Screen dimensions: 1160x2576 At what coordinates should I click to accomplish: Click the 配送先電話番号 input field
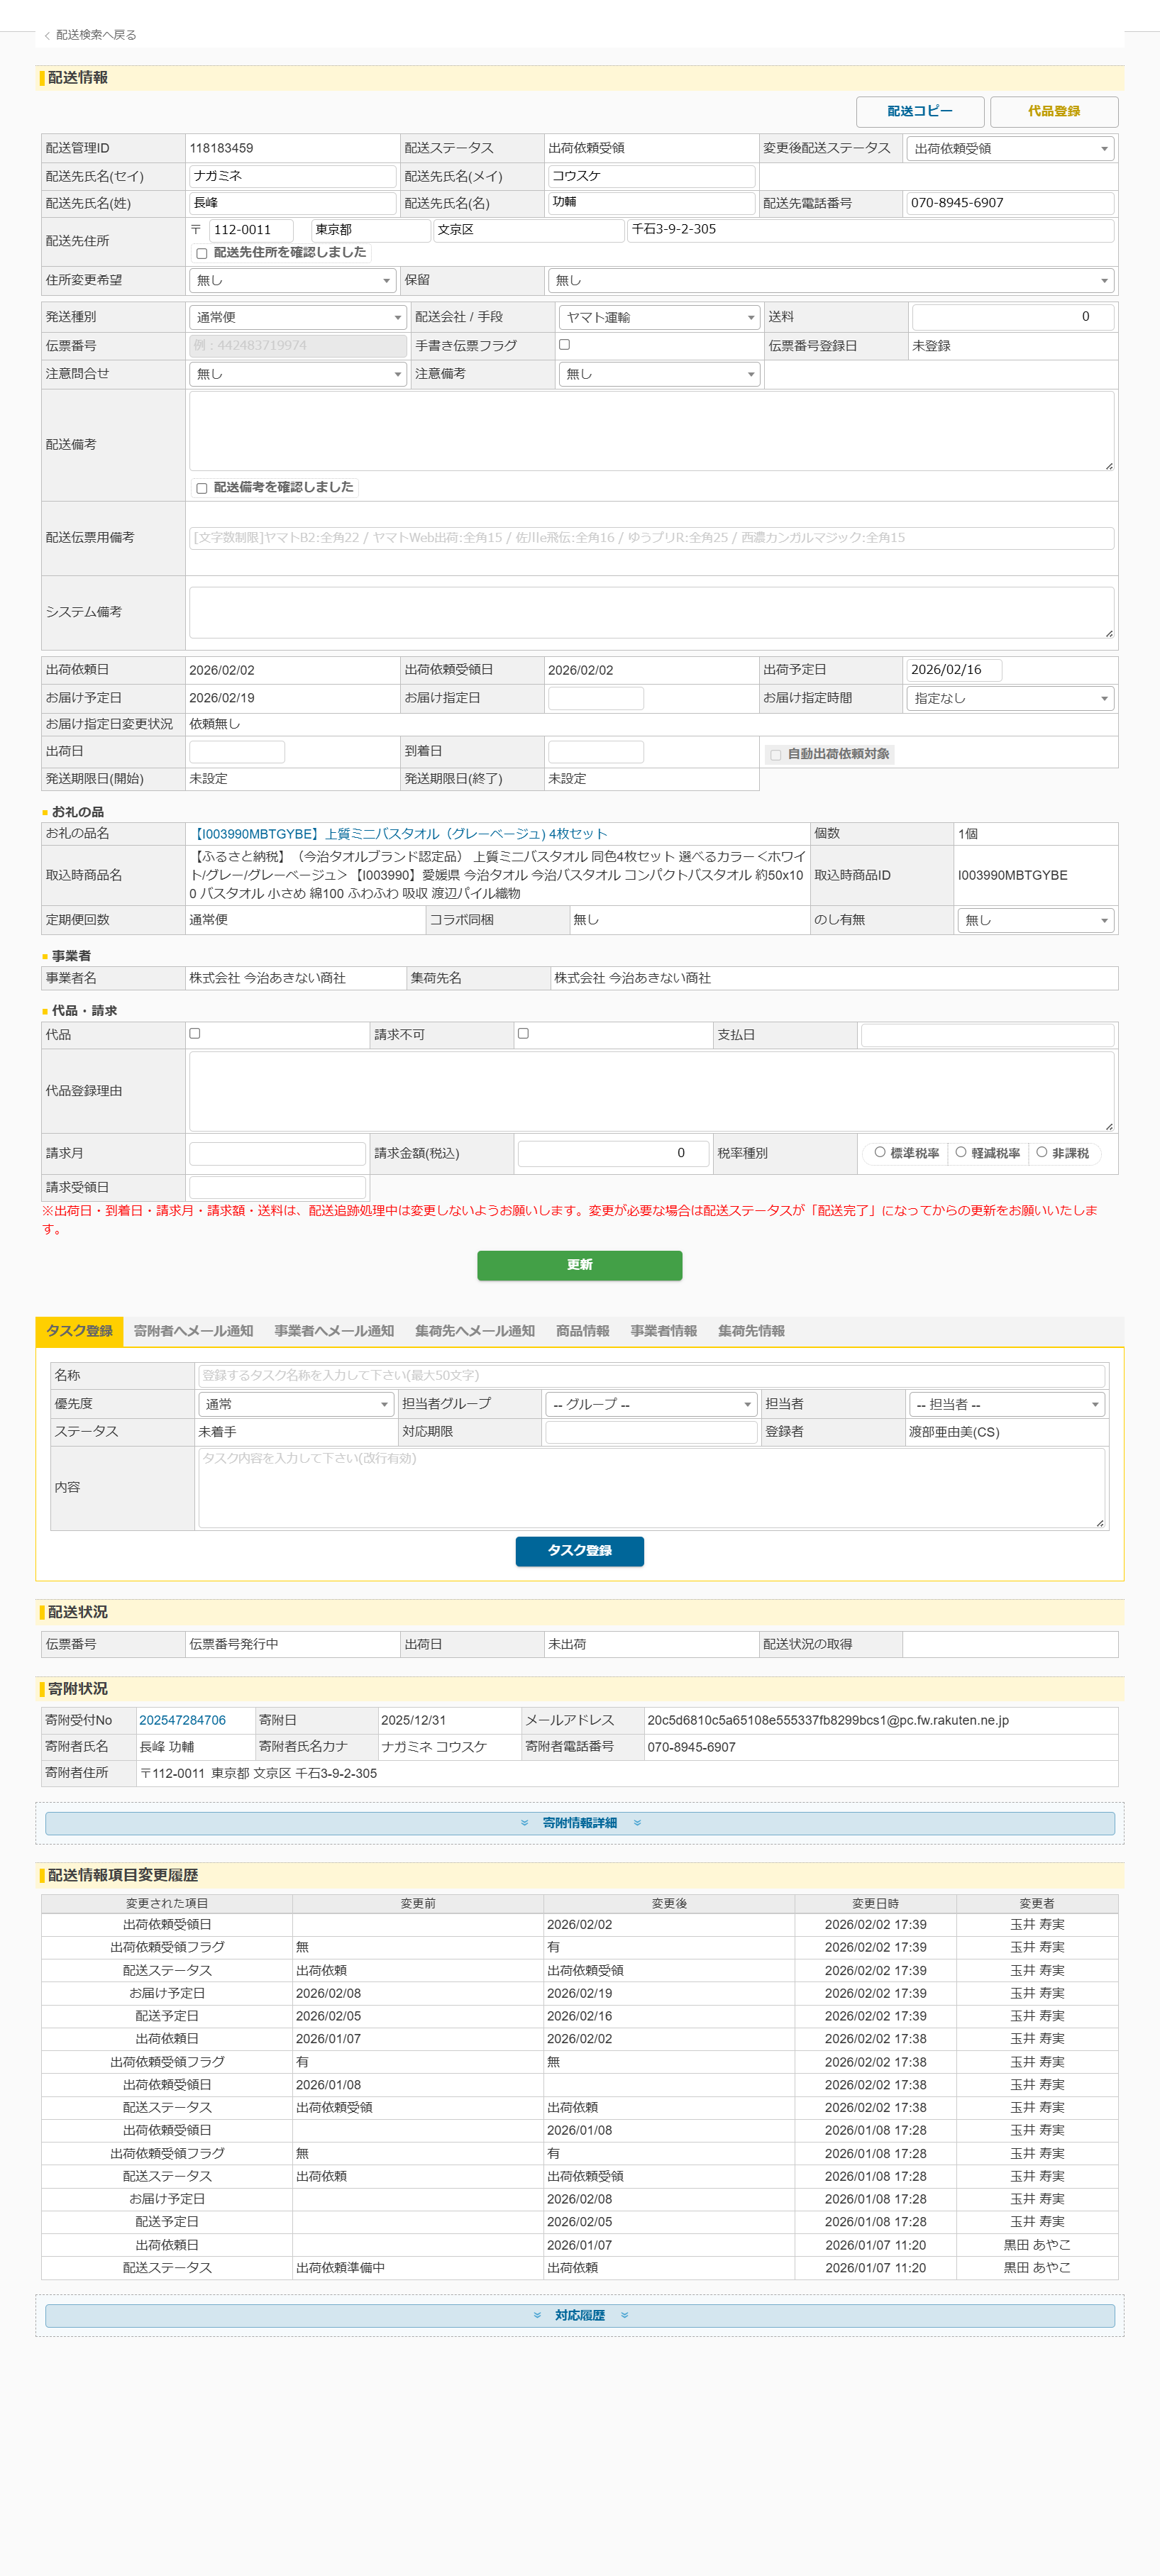coord(1010,203)
